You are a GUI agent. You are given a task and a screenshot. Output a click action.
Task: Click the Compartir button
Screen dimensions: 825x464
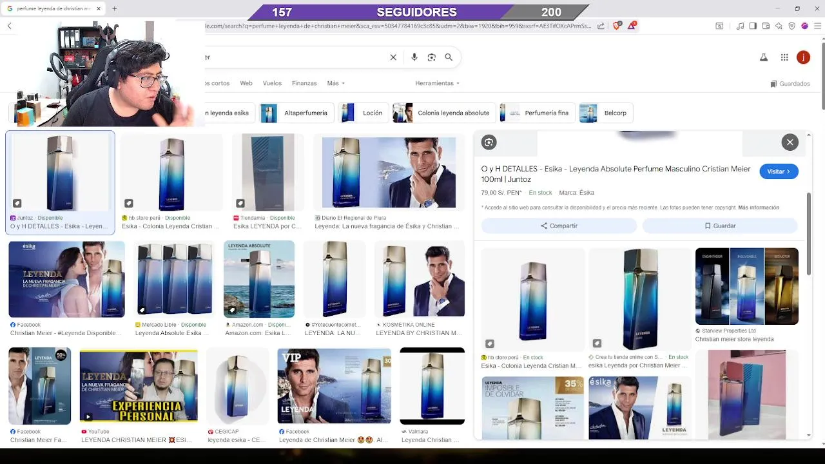click(x=559, y=226)
